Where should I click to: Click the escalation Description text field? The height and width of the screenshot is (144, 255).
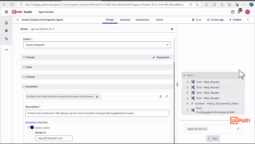(97, 113)
